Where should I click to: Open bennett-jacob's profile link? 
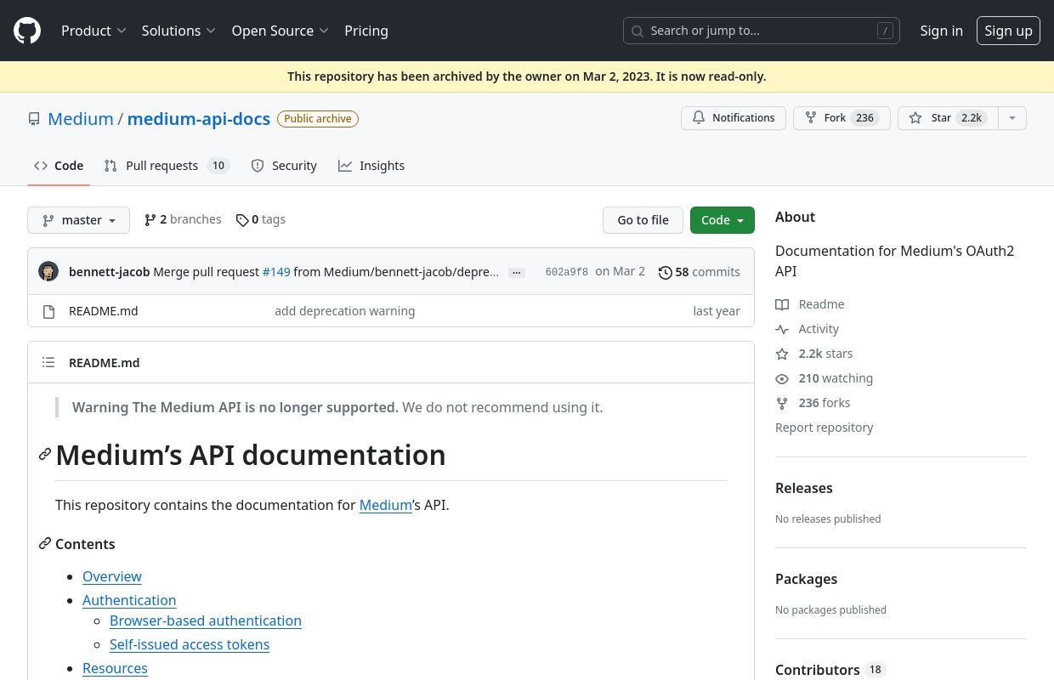point(110,272)
